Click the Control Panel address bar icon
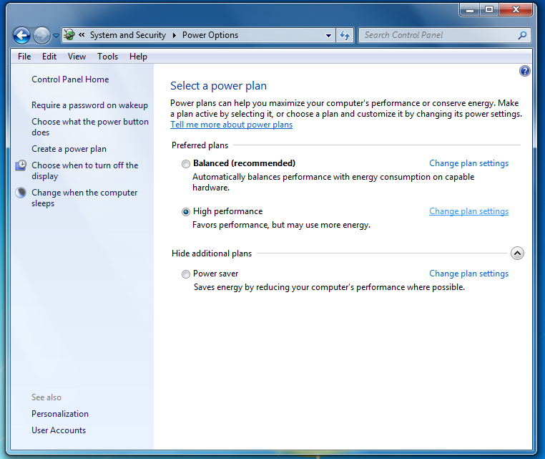 [69, 35]
